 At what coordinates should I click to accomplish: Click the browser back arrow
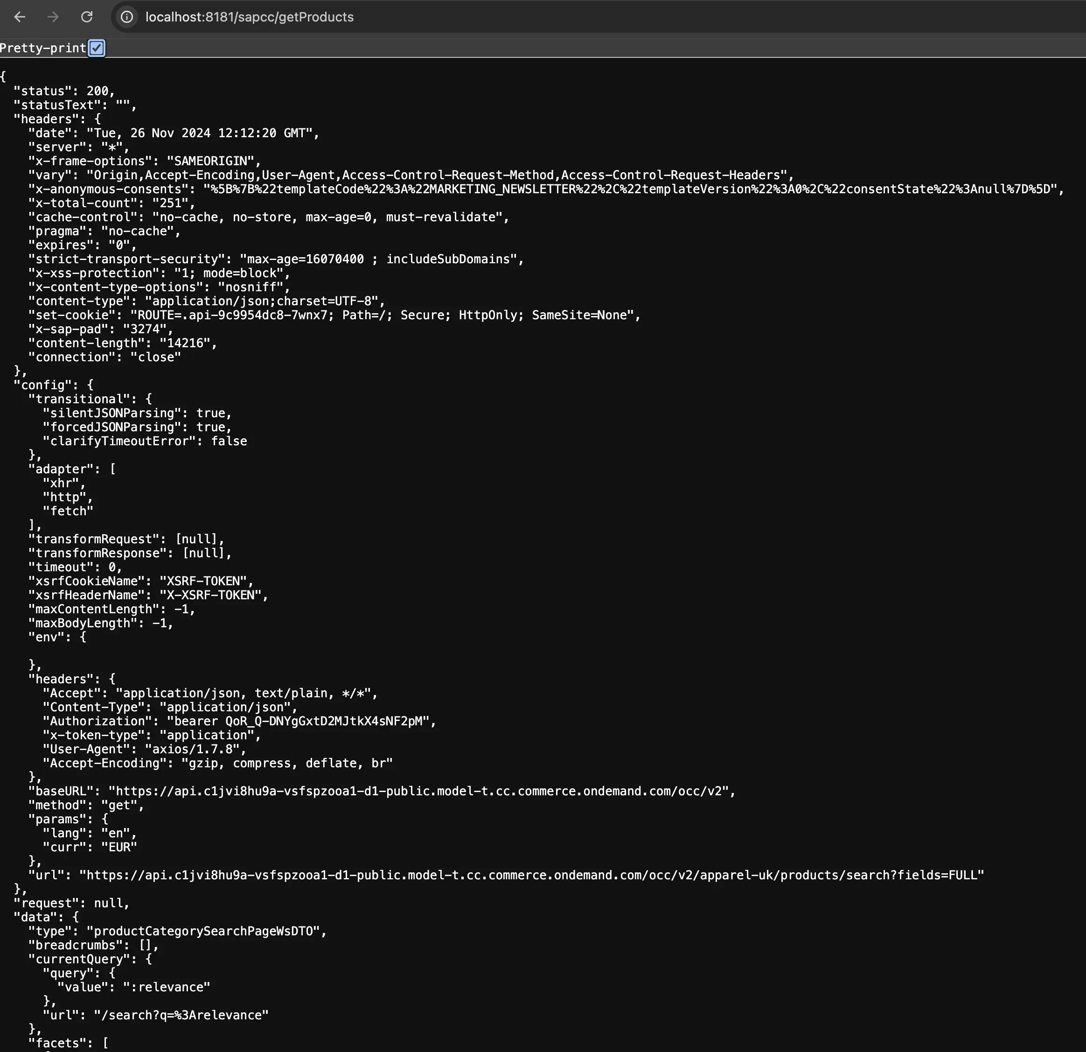pyautogui.click(x=20, y=17)
